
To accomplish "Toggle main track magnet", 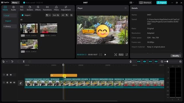I will pos(139,62).
